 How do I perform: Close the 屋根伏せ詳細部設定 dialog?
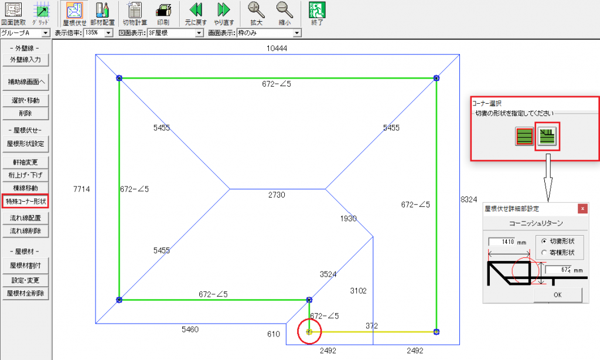pos(582,209)
